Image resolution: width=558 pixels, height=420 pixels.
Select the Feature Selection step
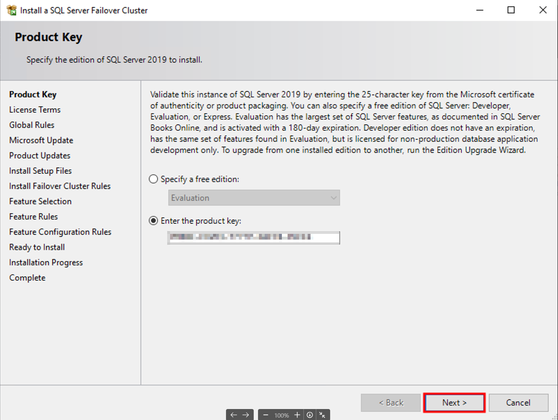40,201
